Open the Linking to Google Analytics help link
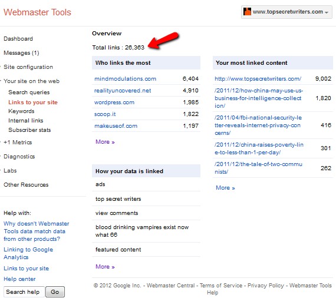The width and height of the screenshot is (336, 298). click(28, 253)
